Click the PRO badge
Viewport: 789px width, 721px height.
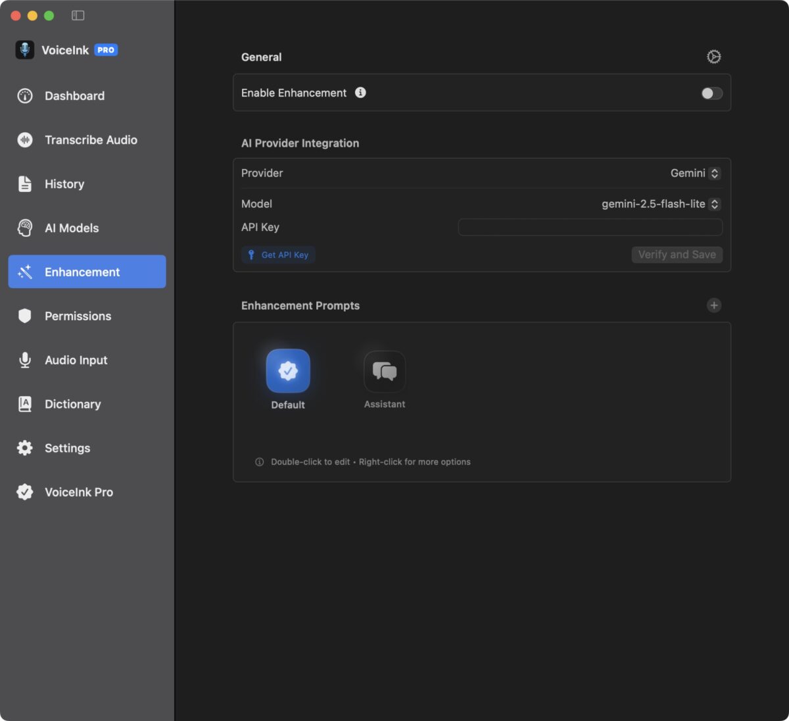pos(106,50)
